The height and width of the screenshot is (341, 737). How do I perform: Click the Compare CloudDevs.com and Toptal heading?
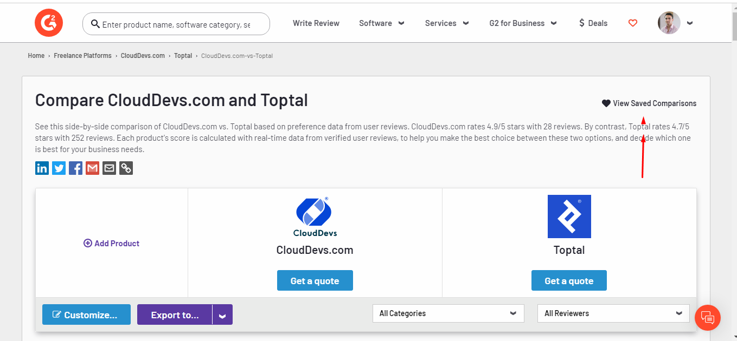point(171,100)
